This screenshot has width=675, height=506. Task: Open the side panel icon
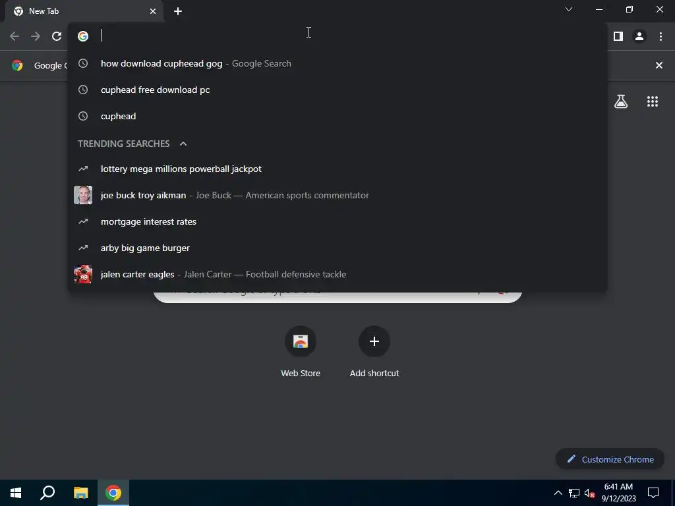click(618, 37)
